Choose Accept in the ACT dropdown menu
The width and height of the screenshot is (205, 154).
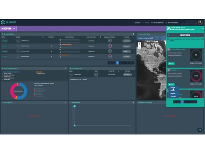tap(173, 87)
